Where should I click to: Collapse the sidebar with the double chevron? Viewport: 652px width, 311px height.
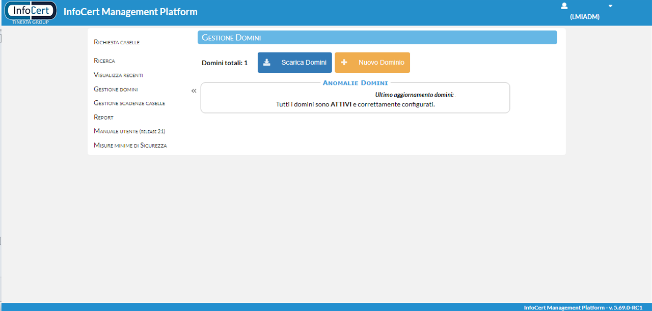(194, 91)
